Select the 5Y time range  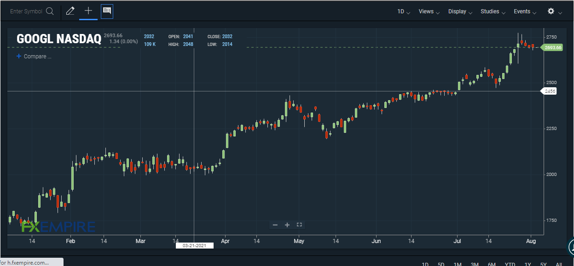pos(544,264)
